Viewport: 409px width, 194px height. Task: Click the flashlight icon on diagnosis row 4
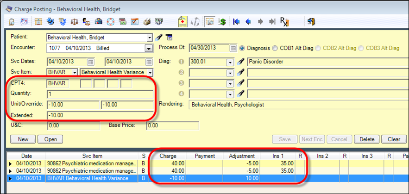(x=241, y=94)
